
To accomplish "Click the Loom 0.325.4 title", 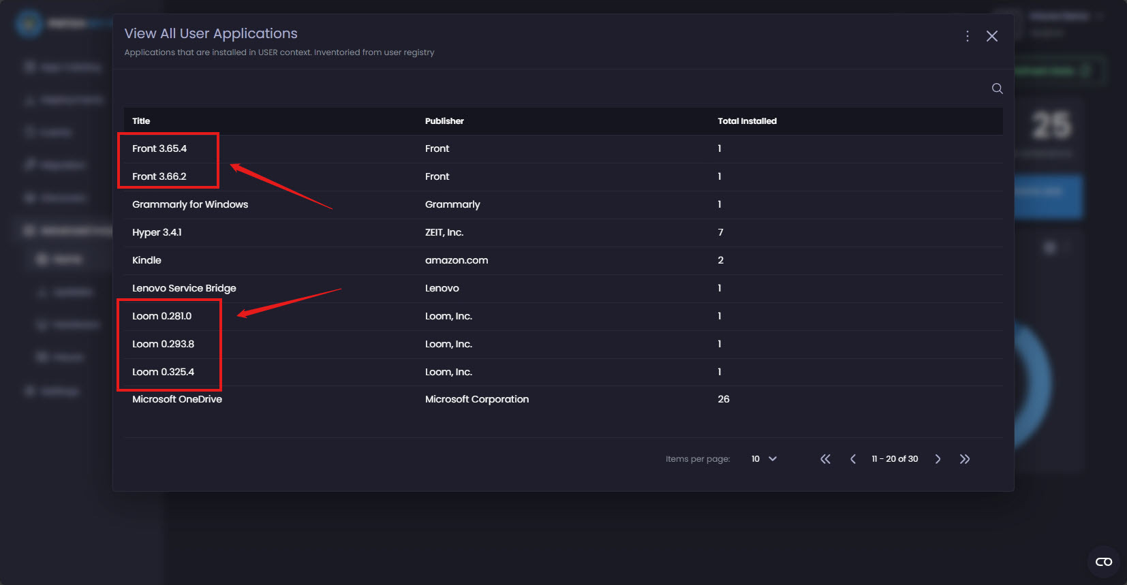I will tap(163, 372).
